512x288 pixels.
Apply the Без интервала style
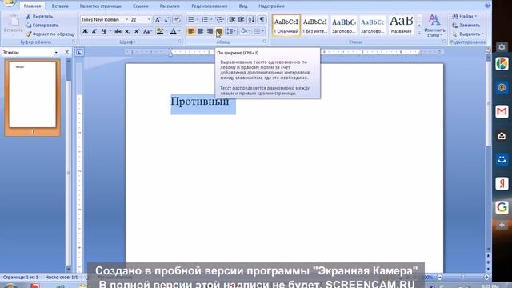pyautogui.click(x=314, y=25)
